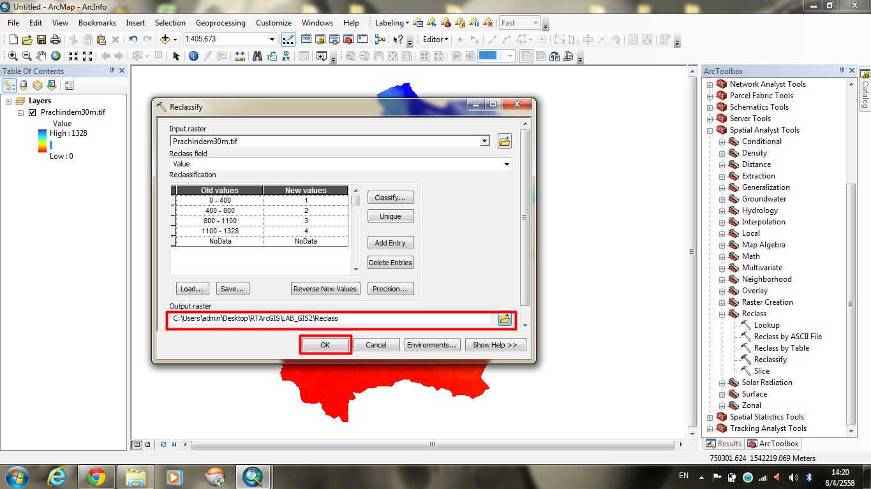Click the Open map document icon

coord(27,40)
